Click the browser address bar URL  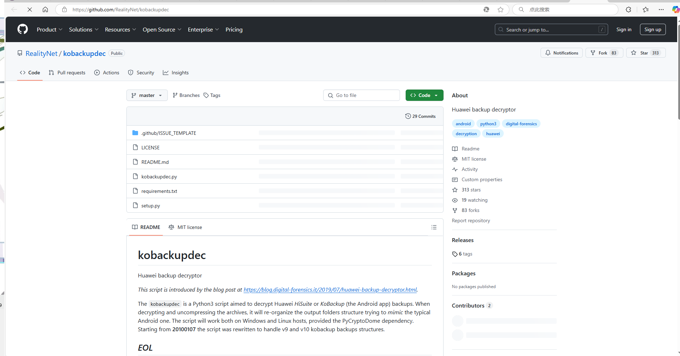click(121, 10)
